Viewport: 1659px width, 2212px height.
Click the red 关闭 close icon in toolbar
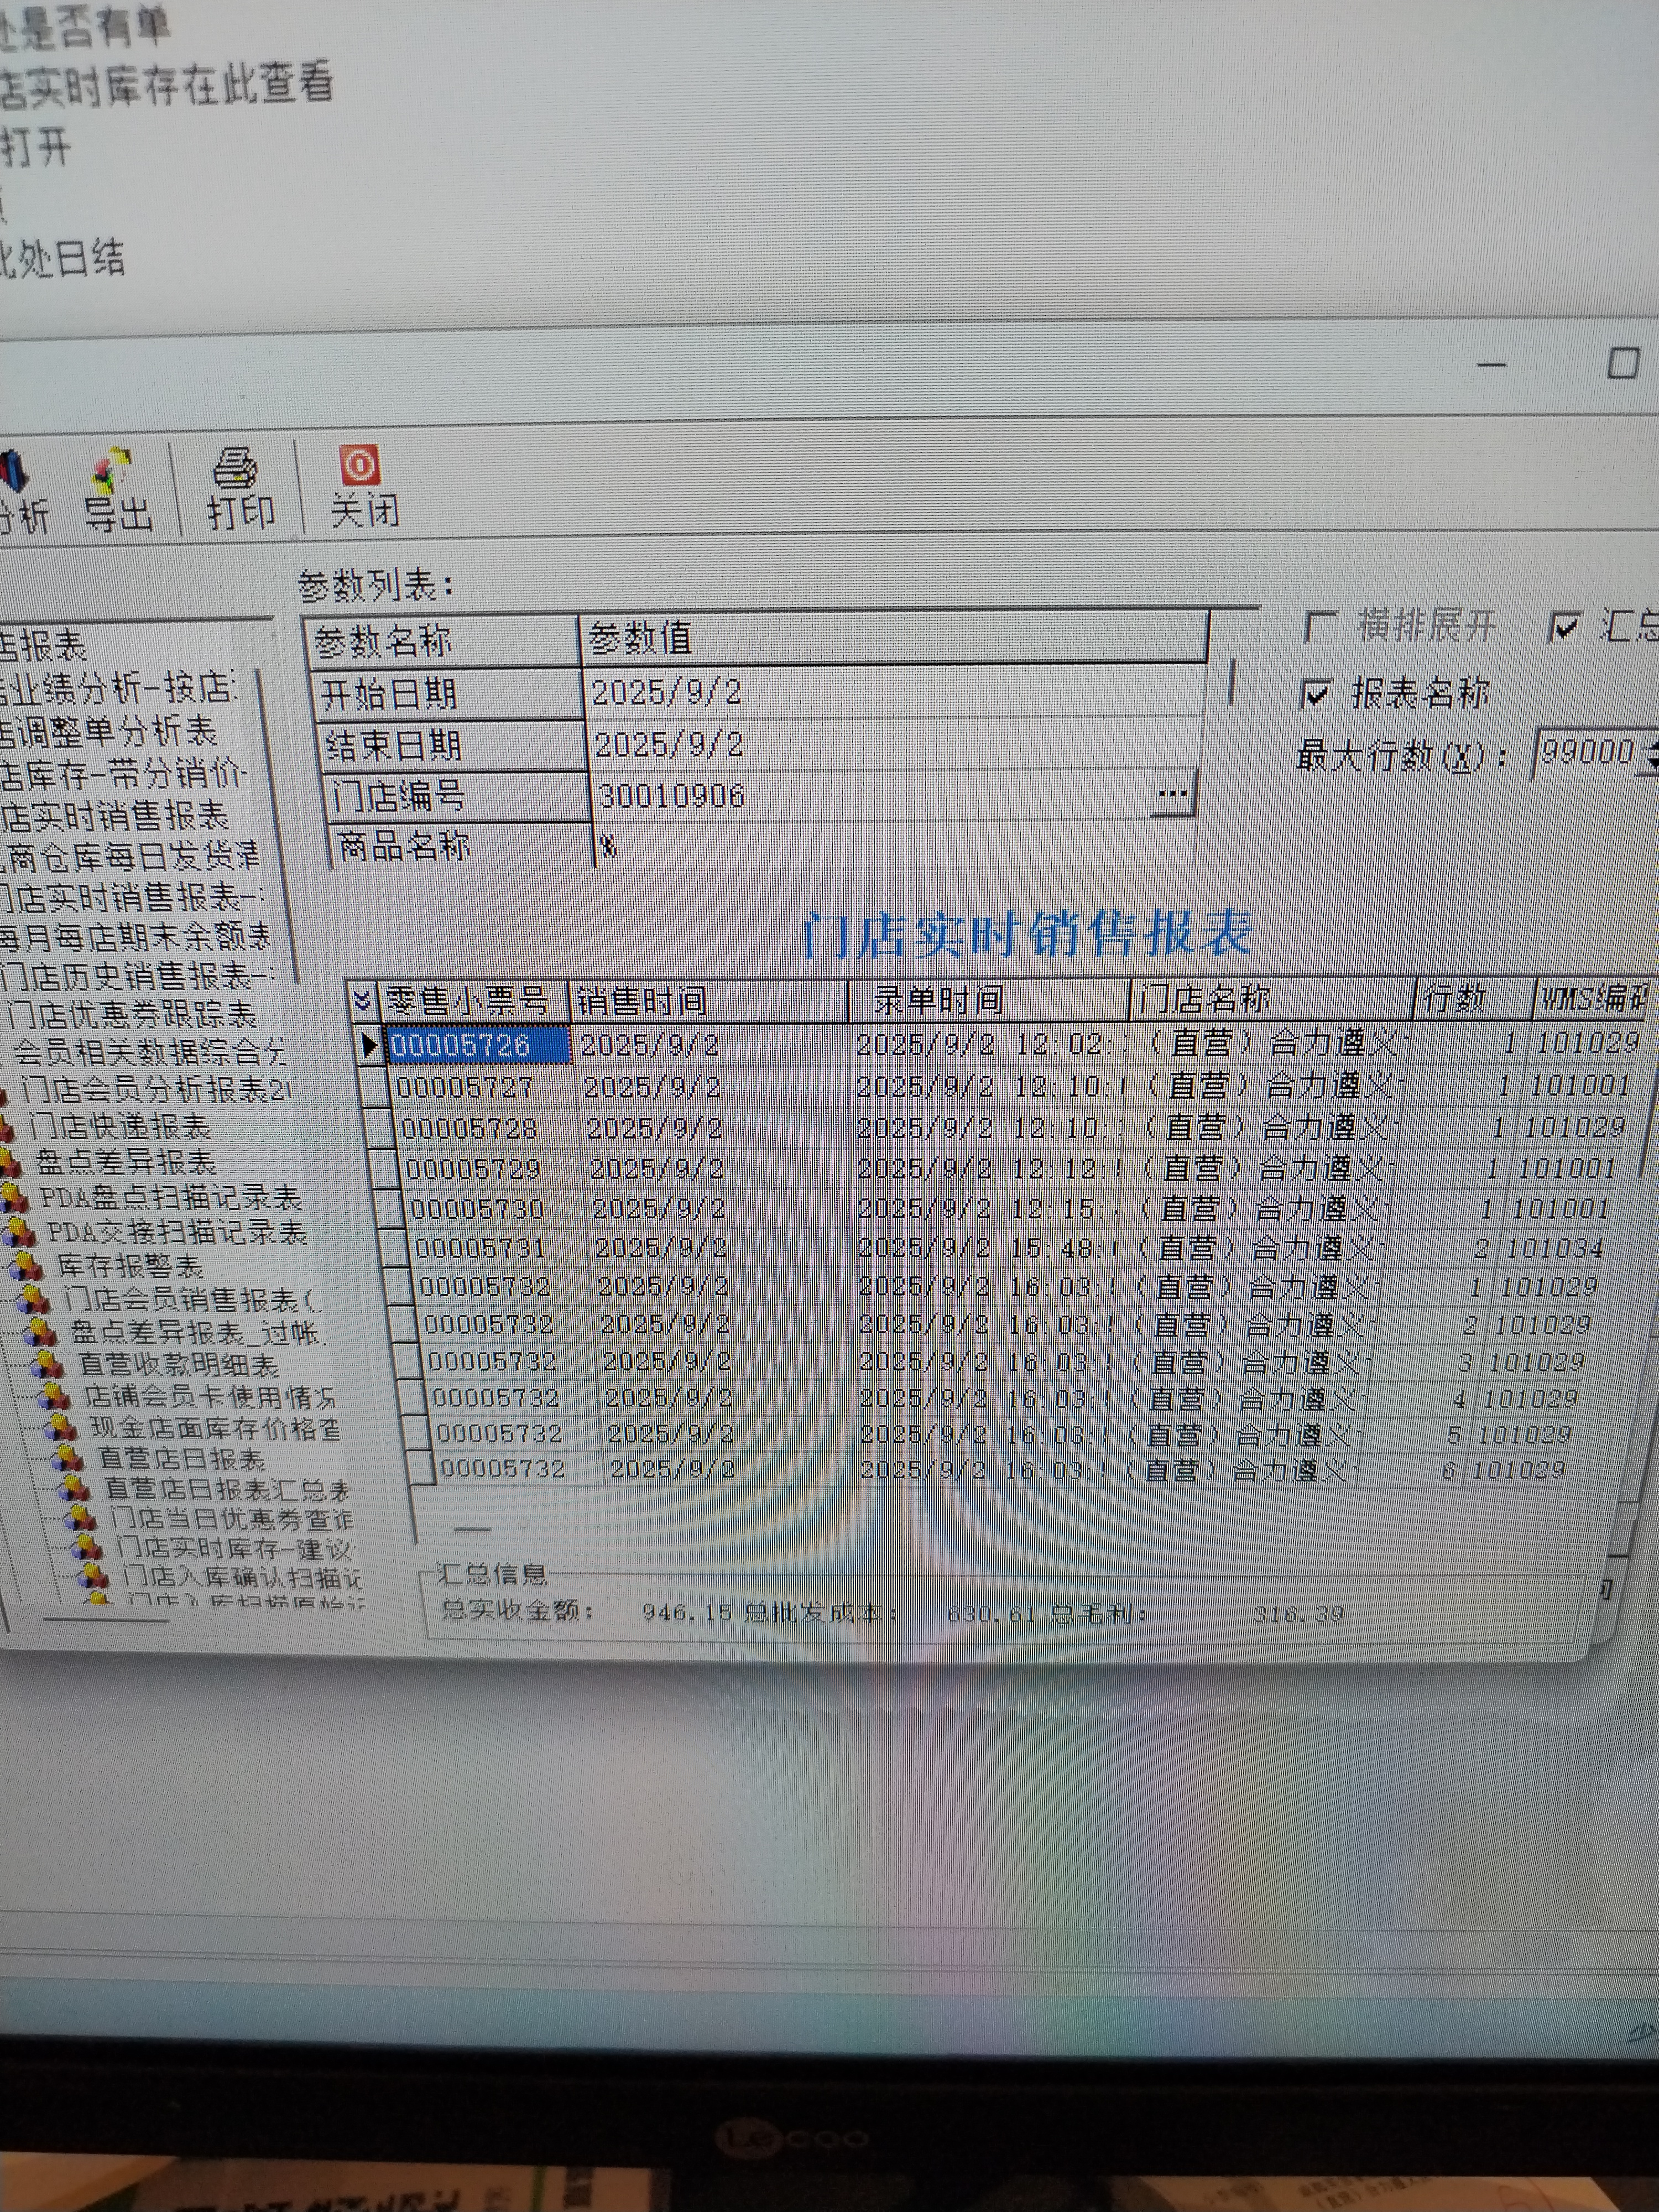coord(359,465)
